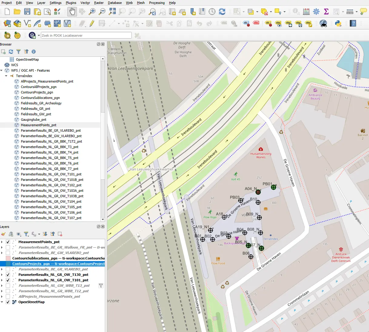369x332 pixels.
Task: Click the Zoom In magnifier tool
Action: 92,12
